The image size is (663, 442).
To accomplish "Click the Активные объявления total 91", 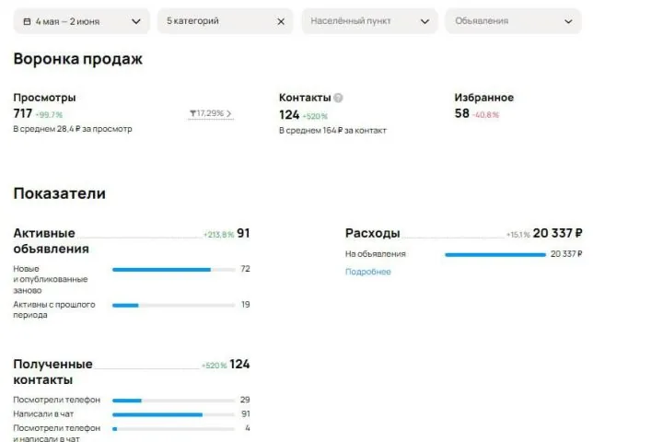I will point(243,233).
